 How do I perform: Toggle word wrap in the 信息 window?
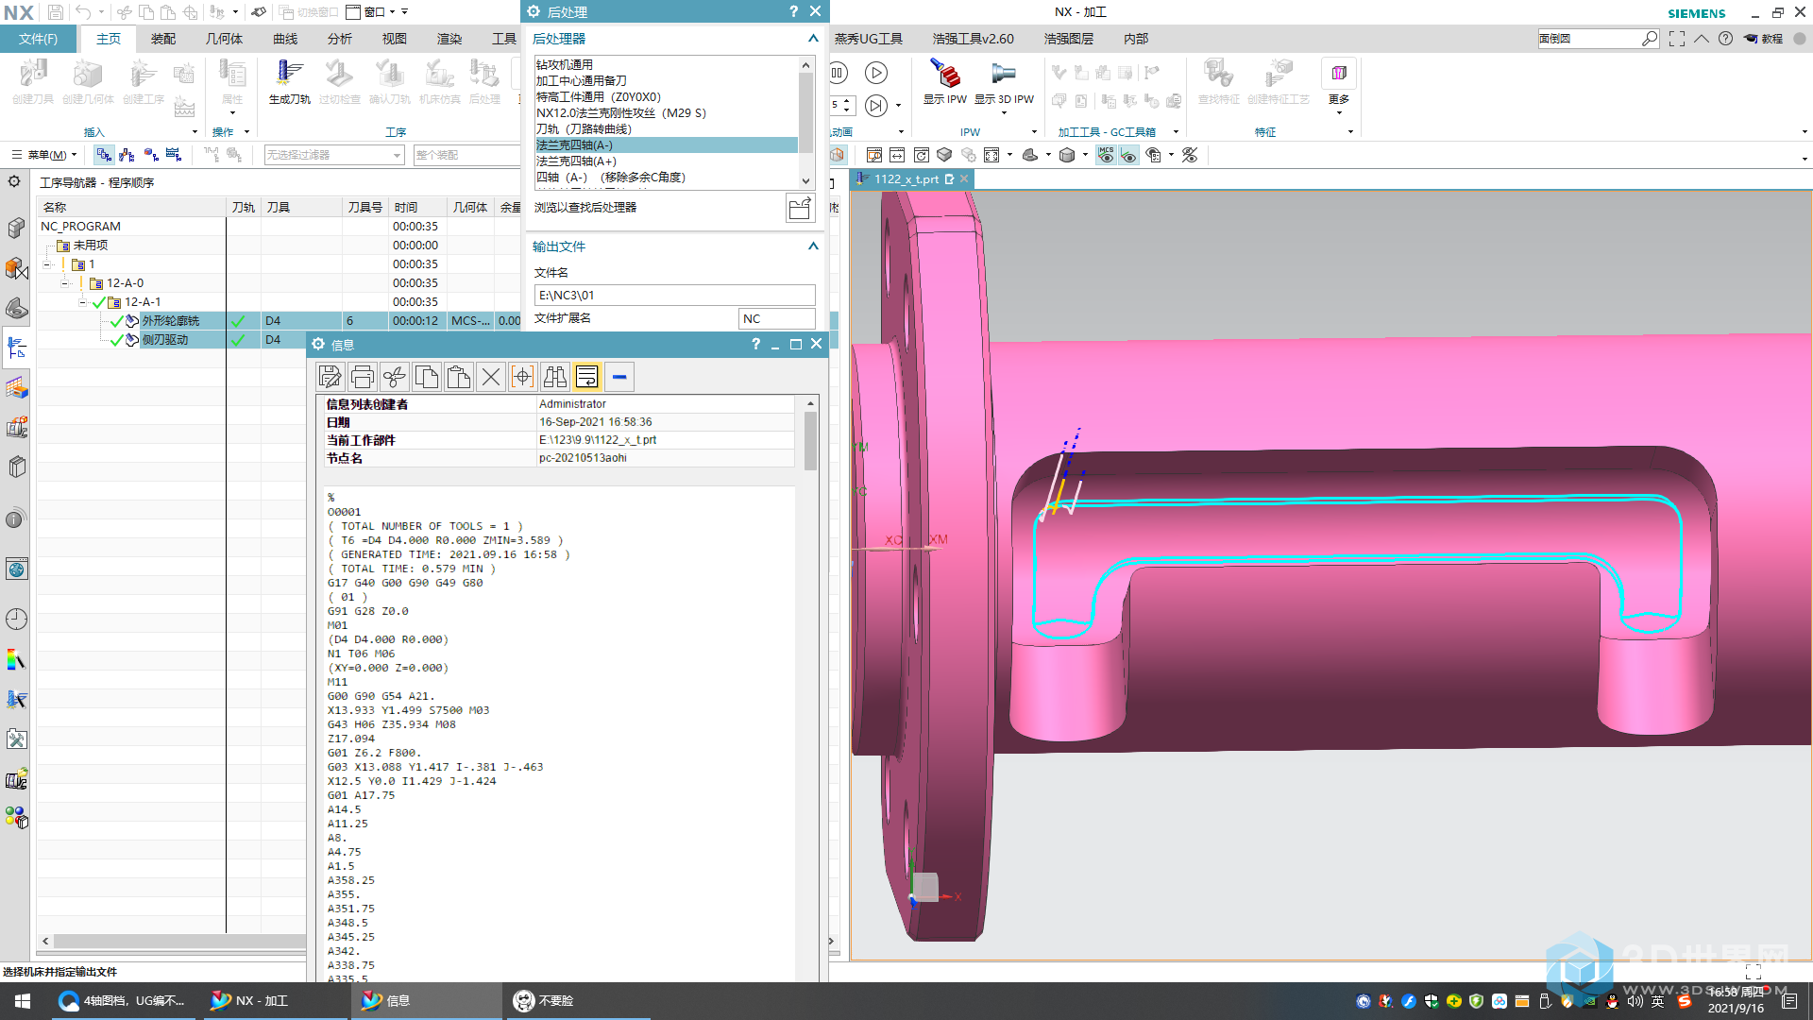point(587,377)
